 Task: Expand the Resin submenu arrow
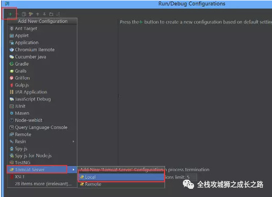tap(73, 142)
